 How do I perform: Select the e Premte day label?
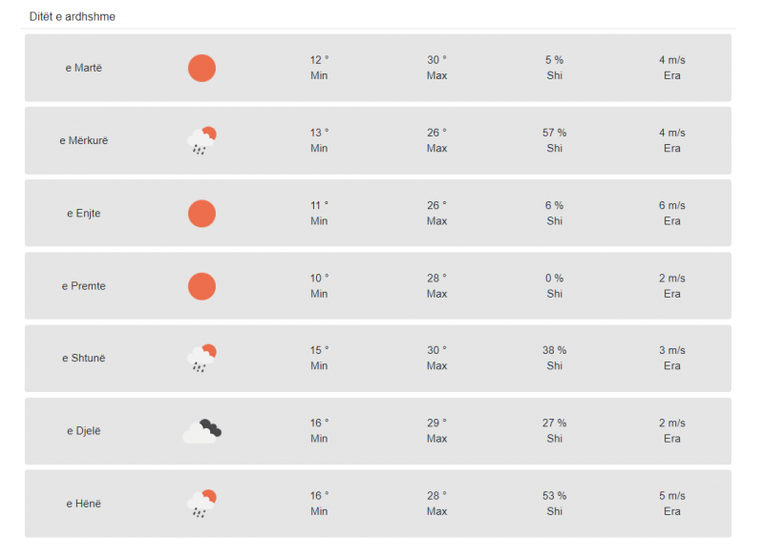(84, 286)
